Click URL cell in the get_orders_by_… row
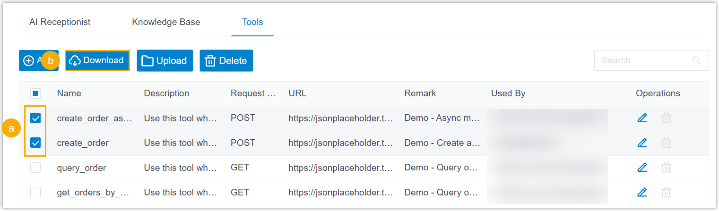The width and height of the screenshot is (719, 211). (341, 192)
